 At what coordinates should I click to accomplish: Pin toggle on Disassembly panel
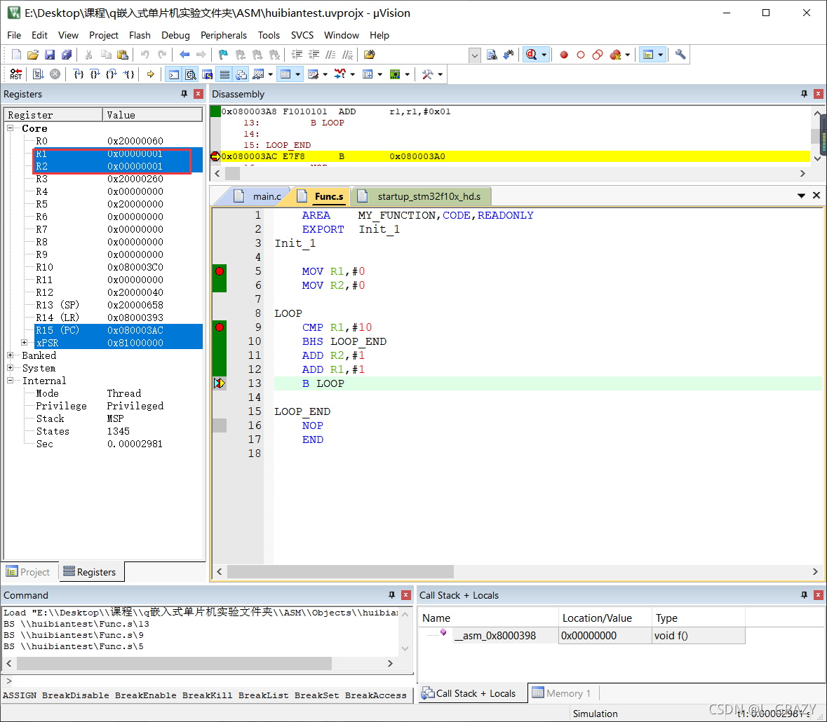point(805,94)
